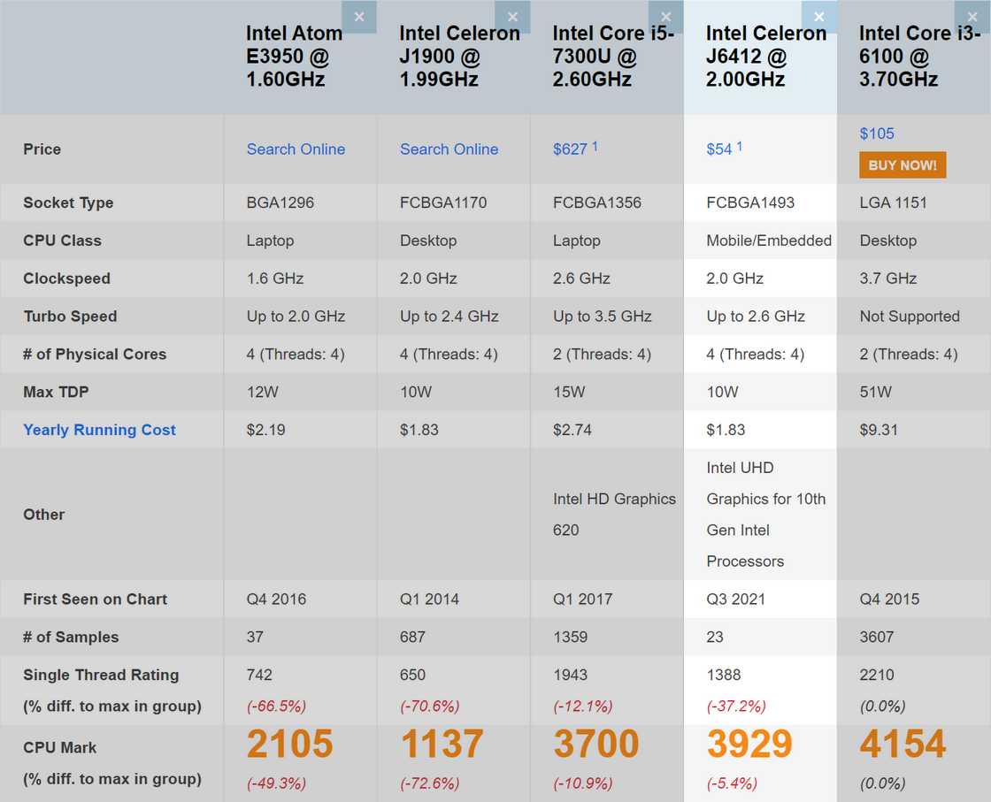Click the Q4 2015 first seen value
The width and height of the screenshot is (991, 802).
point(889,600)
